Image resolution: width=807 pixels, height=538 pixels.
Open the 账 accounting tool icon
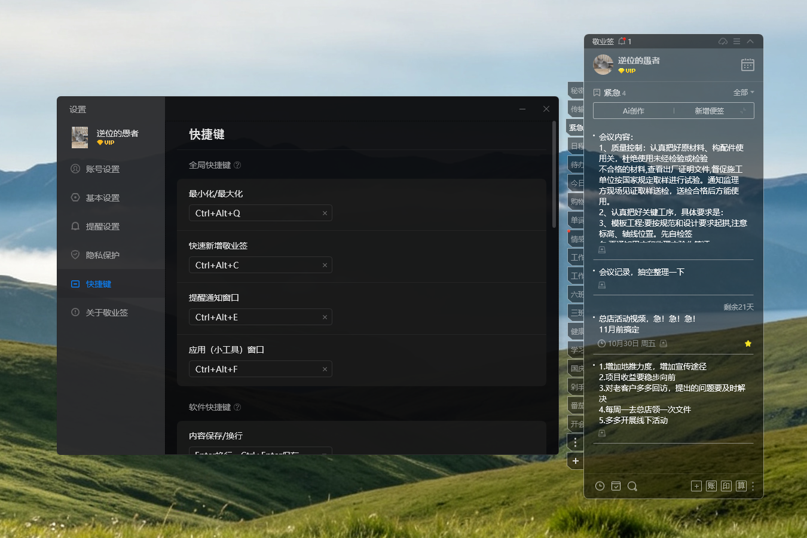pos(711,486)
